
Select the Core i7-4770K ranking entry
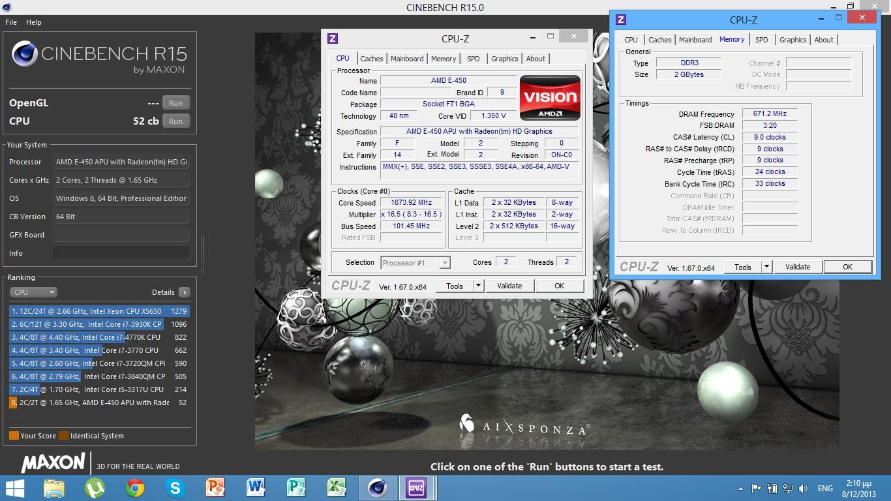pos(99,337)
